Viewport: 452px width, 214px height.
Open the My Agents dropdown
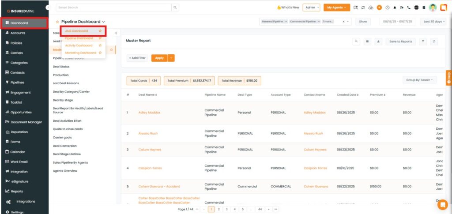click(336, 8)
